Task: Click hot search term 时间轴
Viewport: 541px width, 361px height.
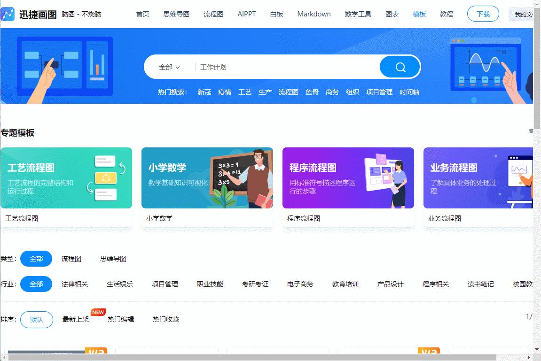Action: tap(409, 92)
